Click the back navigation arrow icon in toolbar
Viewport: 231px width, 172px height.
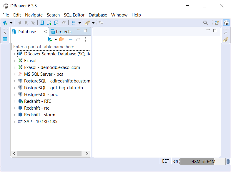(101, 23)
